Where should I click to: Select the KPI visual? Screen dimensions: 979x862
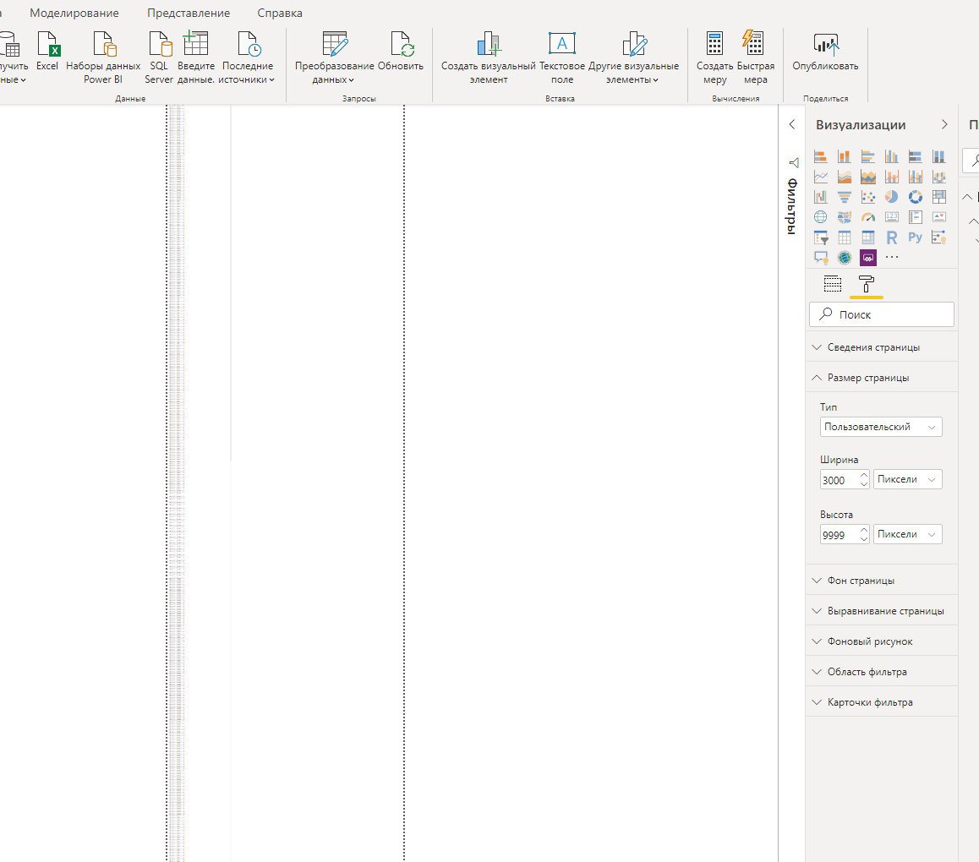click(x=939, y=216)
